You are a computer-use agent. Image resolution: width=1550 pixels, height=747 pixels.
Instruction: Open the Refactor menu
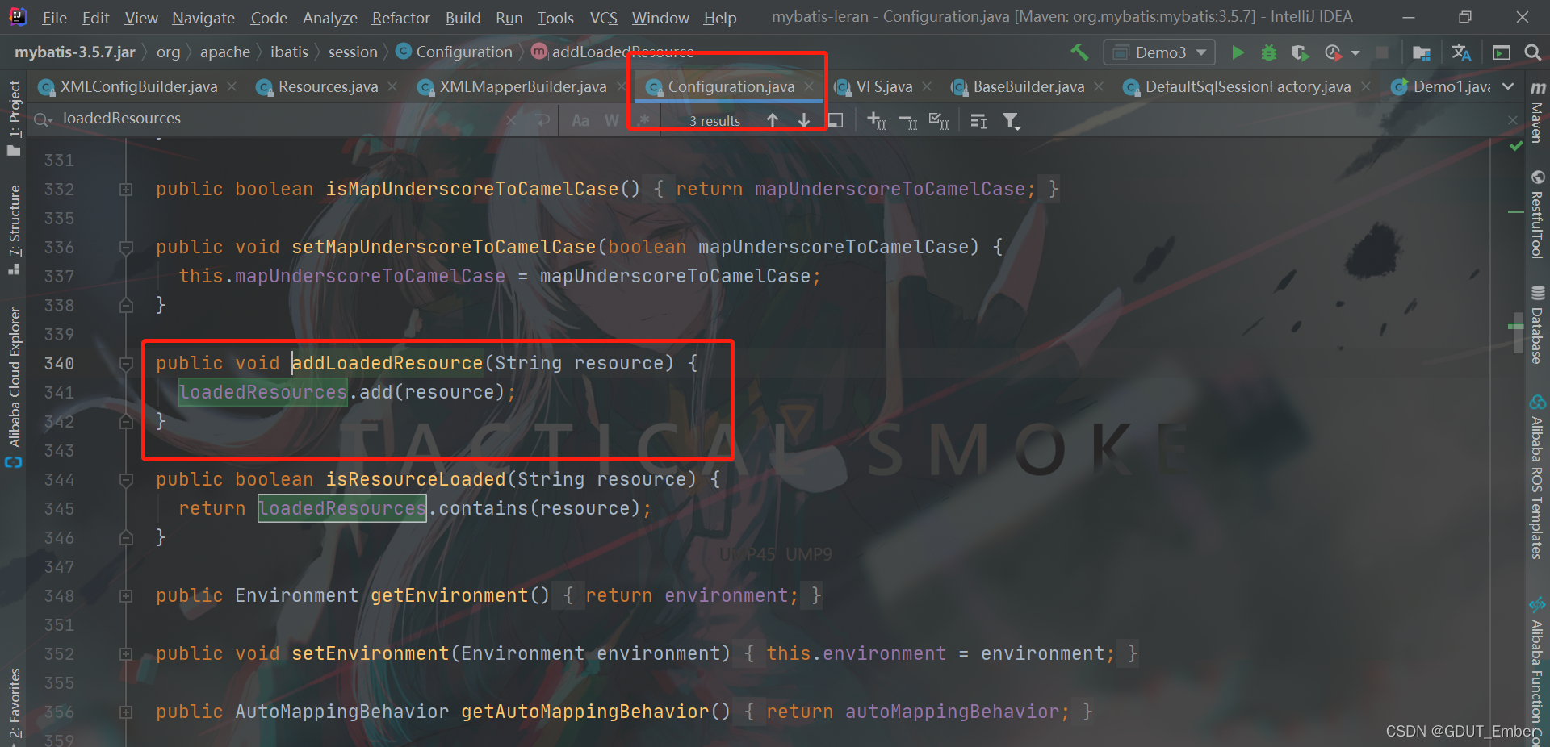pyautogui.click(x=400, y=17)
